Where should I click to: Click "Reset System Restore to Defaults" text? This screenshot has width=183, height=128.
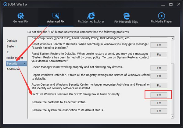click(90, 57)
